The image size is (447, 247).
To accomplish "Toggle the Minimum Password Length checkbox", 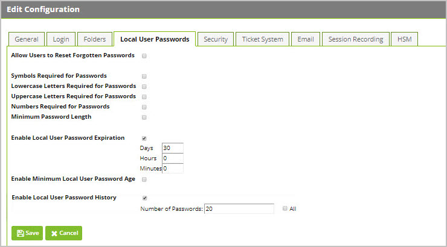I will [x=144, y=117].
